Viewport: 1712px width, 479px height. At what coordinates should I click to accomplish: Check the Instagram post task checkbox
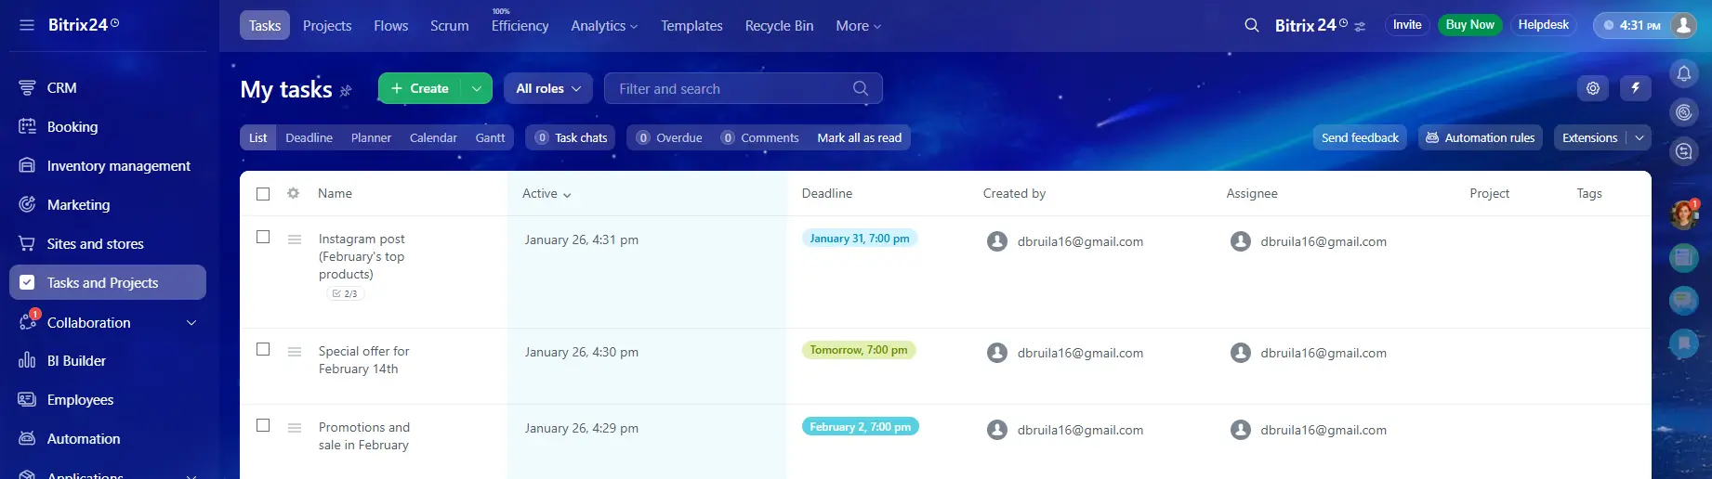(x=263, y=237)
